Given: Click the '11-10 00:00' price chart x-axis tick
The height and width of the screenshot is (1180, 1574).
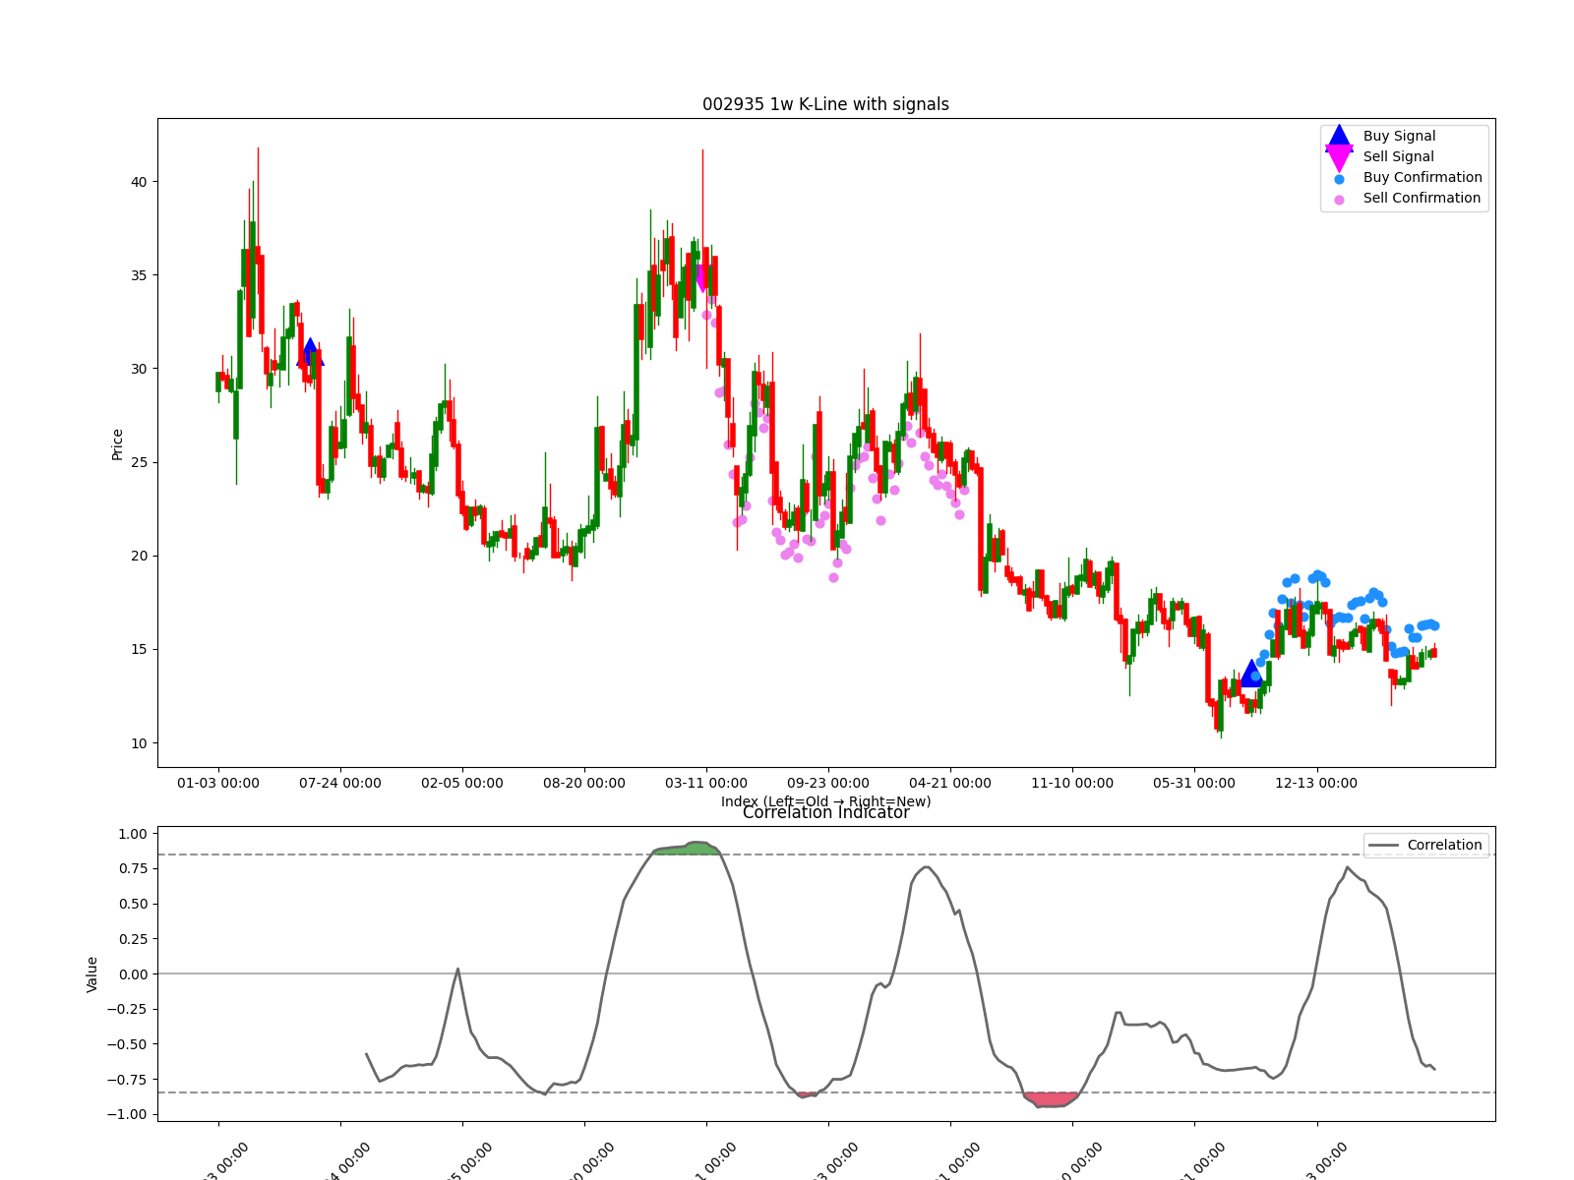Looking at the screenshot, I should click(x=1072, y=783).
